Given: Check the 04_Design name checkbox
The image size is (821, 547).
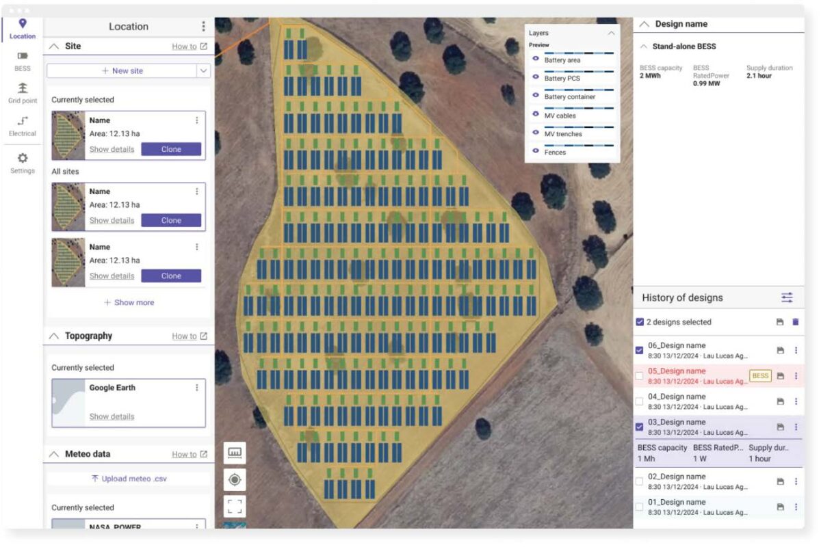Looking at the screenshot, I should pos(639,401).
